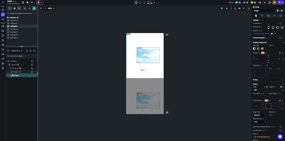This screenshot has width=285, height=141.
Task: Open the branching icon in top bar
Action: click(x=260, y=3)
